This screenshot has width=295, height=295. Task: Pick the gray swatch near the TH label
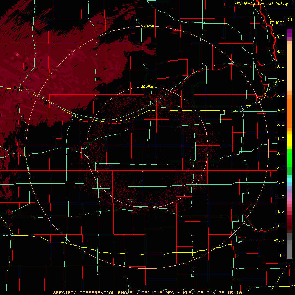pyautogui.click(x=289, y=251)
